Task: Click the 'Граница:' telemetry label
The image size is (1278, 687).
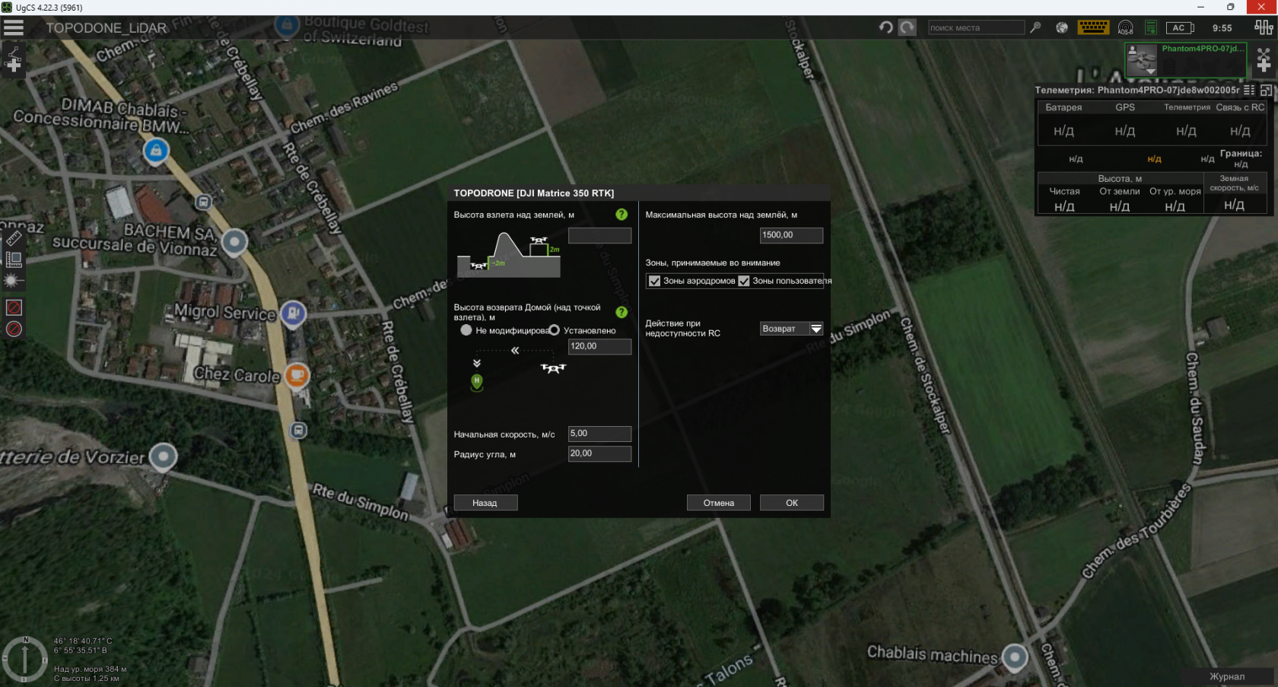Action: 1241,153
